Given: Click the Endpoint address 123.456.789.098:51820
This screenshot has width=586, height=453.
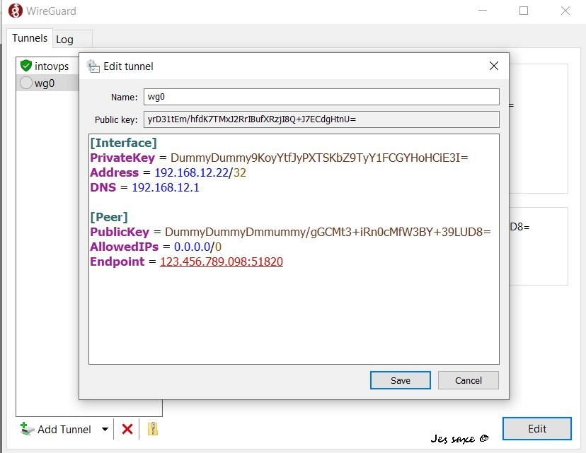Looking at the screenshot, I should point(222,261).
